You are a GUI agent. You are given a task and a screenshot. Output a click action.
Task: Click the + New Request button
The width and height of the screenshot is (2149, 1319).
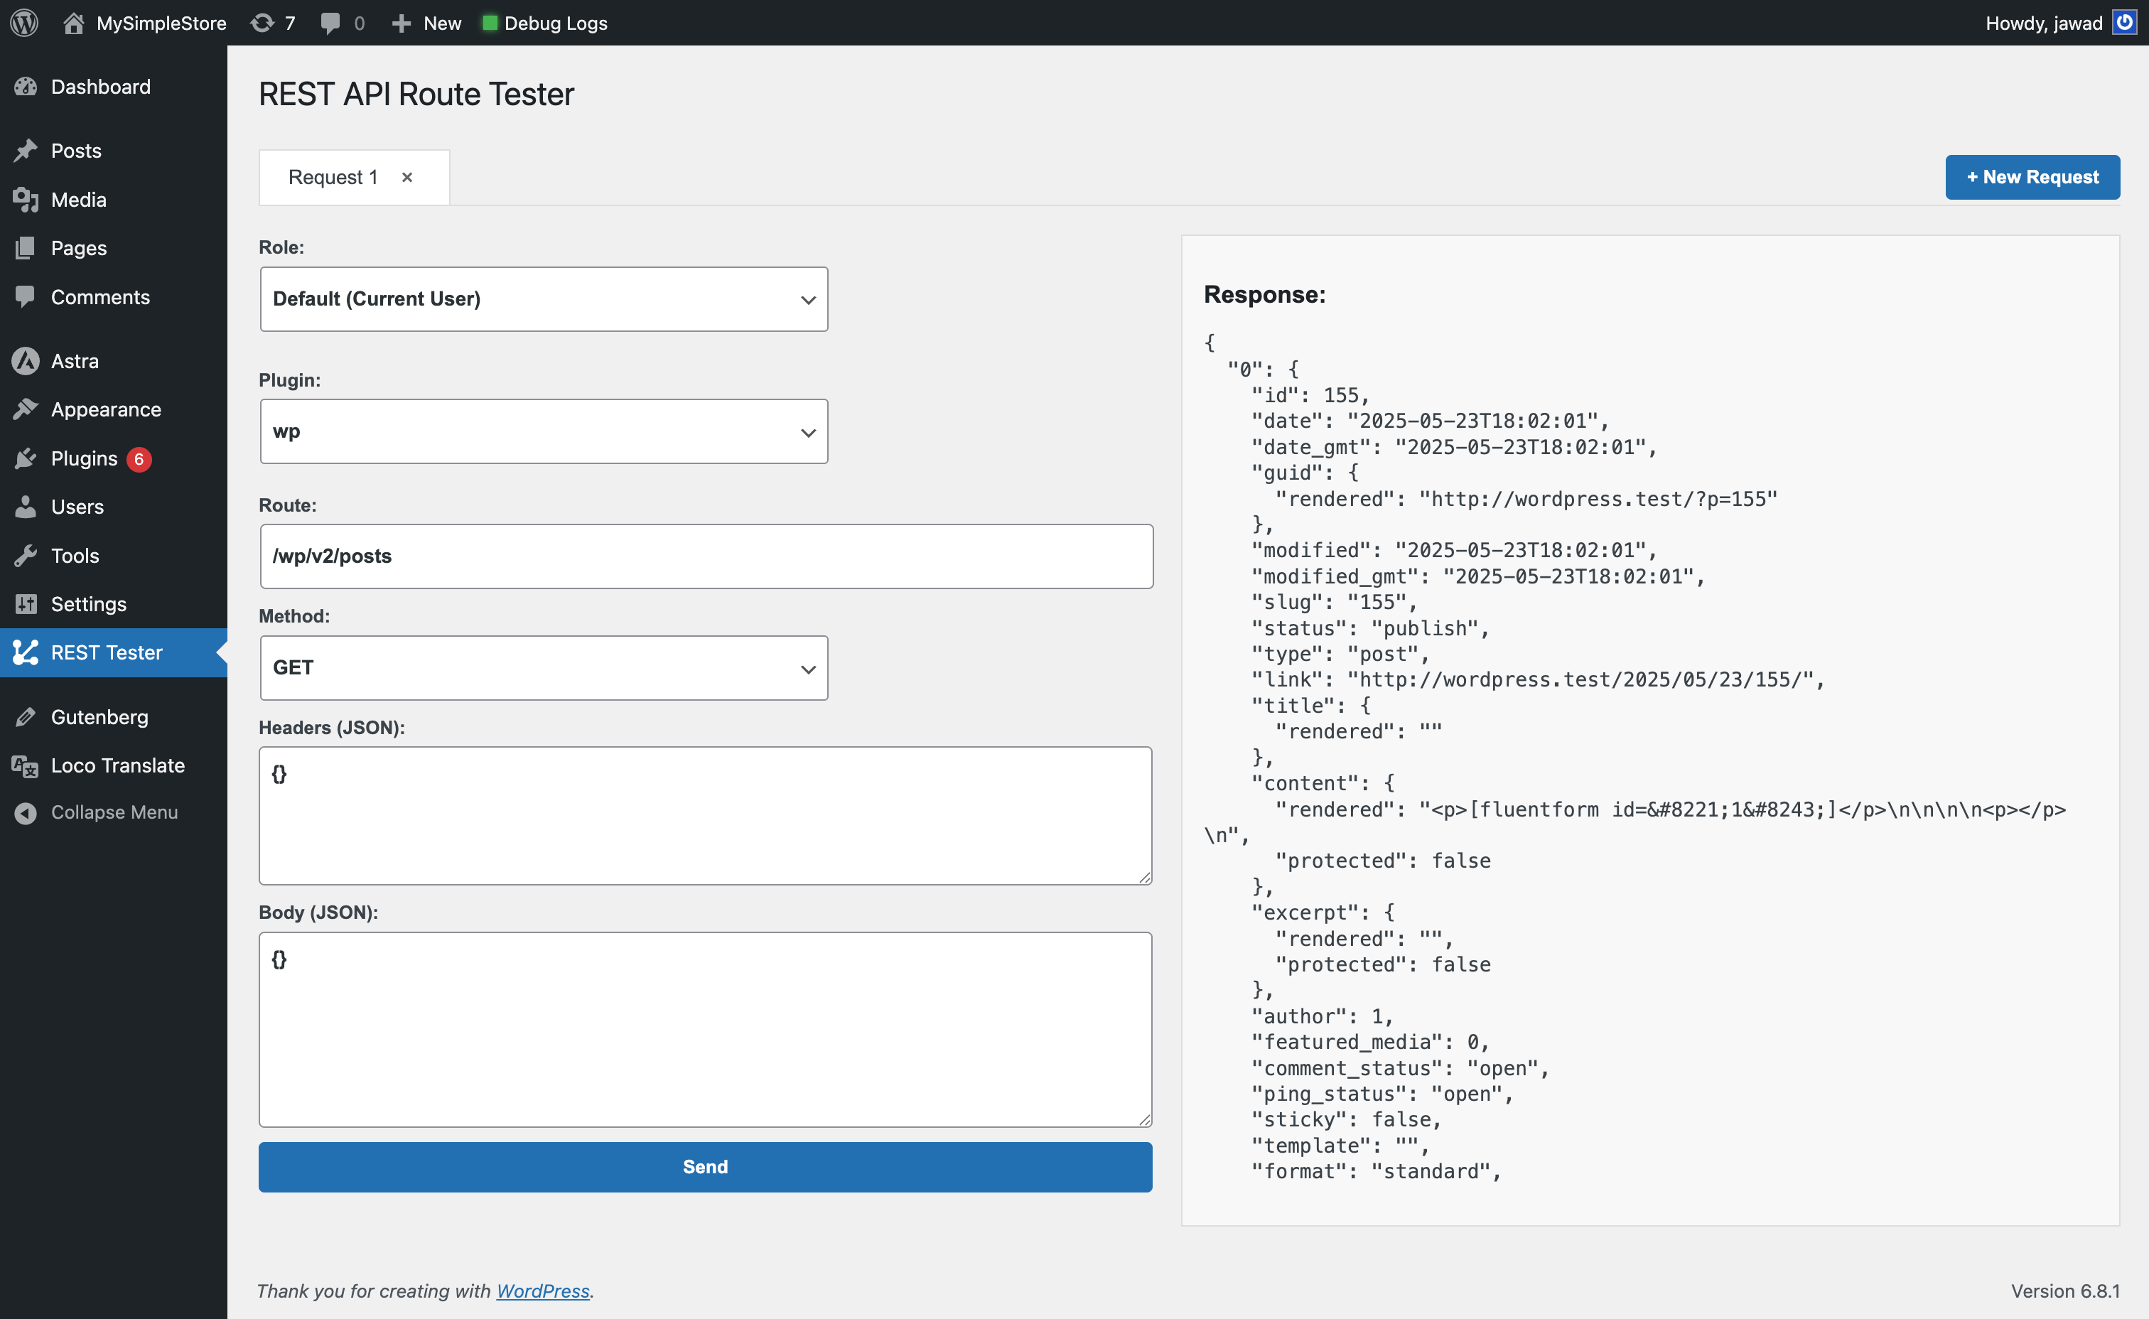(2032, 177)
